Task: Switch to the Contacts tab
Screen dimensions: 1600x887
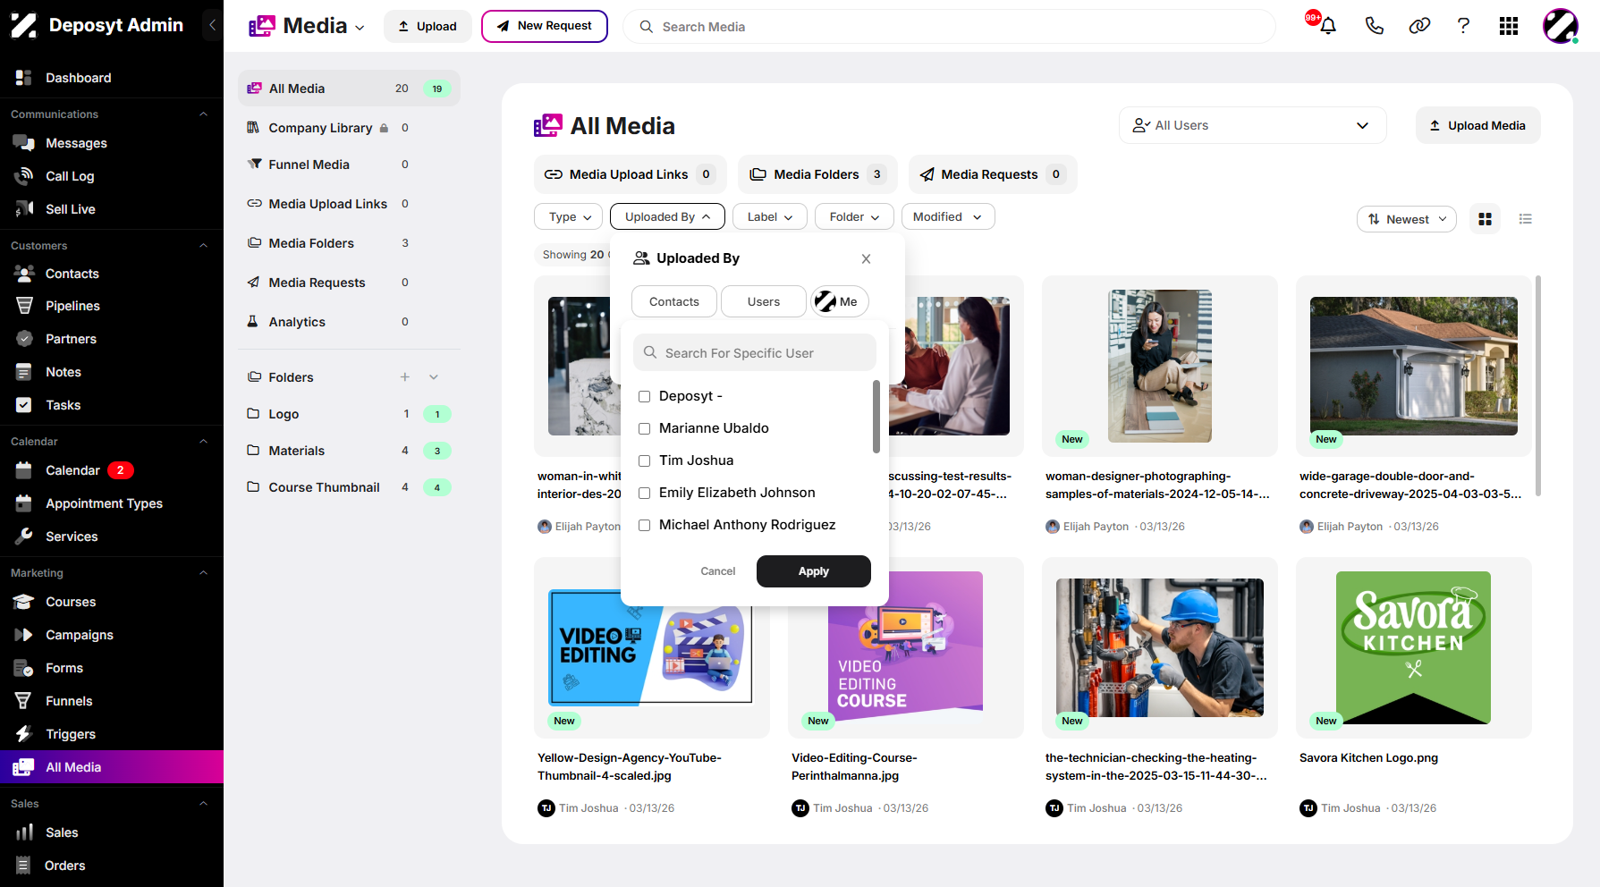Action: coord(674,301)
